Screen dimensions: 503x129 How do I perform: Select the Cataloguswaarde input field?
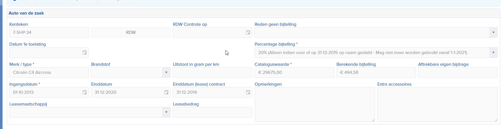click(294, 72)
